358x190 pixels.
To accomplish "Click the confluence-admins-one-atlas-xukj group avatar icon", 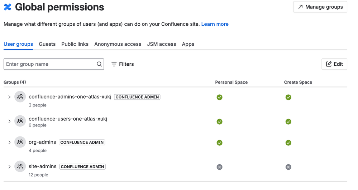I will [20, 97].
